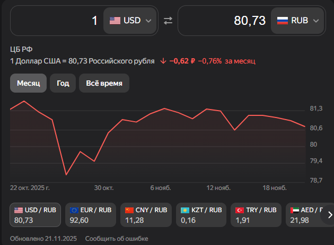
Task: Click the source amount field showing 1
Action: click(x=57, y=21)
